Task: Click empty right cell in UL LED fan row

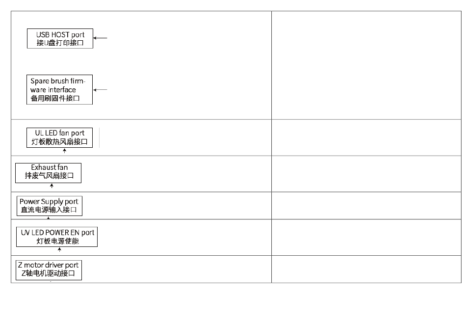Action: 366,138
